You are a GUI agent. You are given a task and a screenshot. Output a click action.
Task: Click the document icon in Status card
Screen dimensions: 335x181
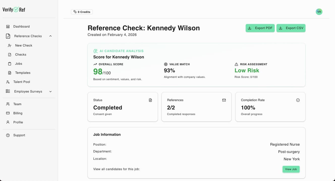[x=150, y=100]
